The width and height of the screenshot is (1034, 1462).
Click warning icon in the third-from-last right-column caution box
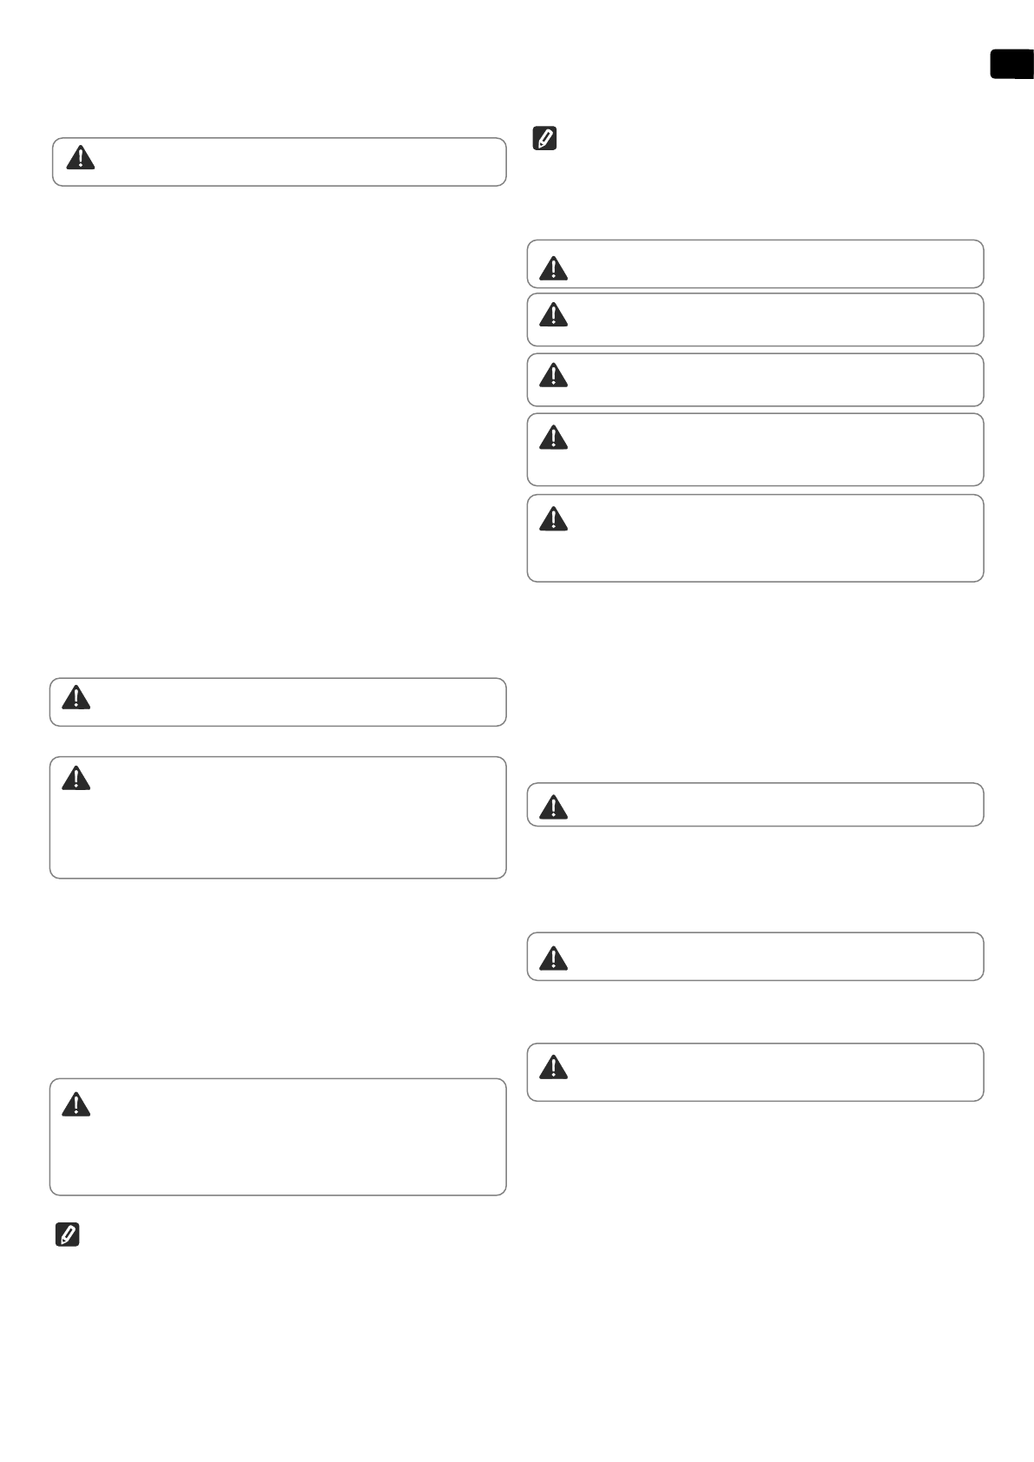tap(553, 808)
